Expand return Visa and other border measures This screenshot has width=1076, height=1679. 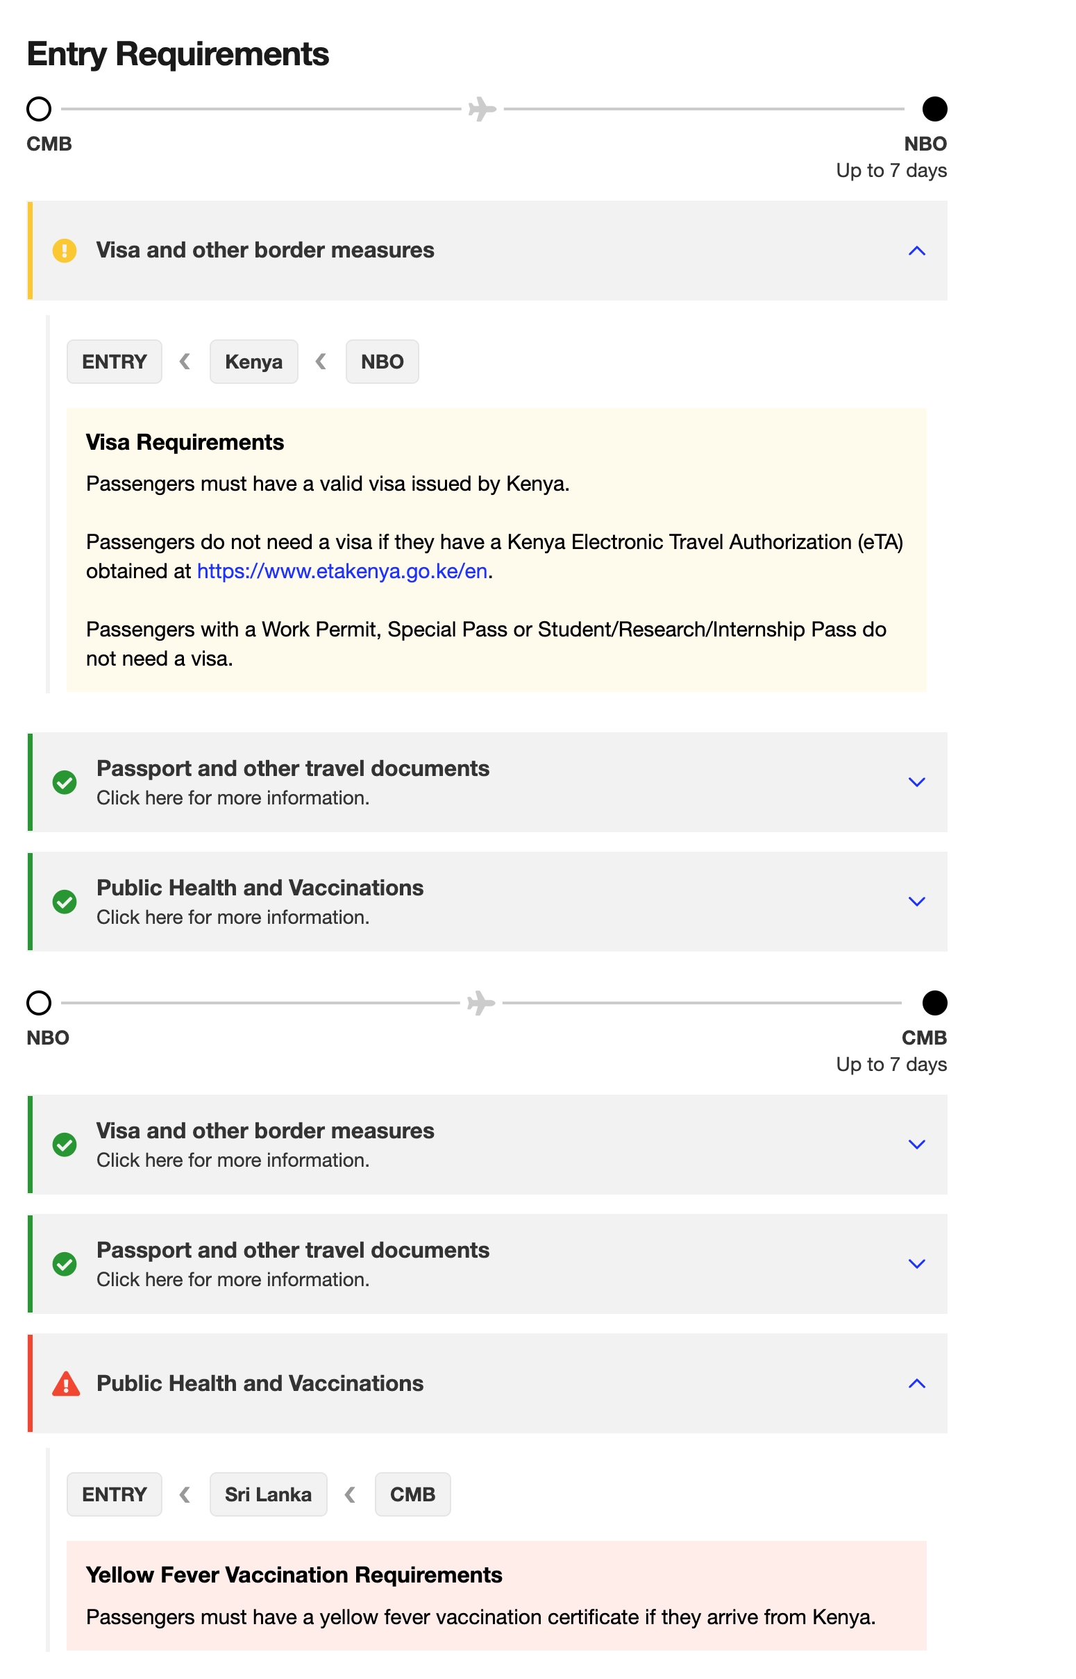coord(917,1145)
